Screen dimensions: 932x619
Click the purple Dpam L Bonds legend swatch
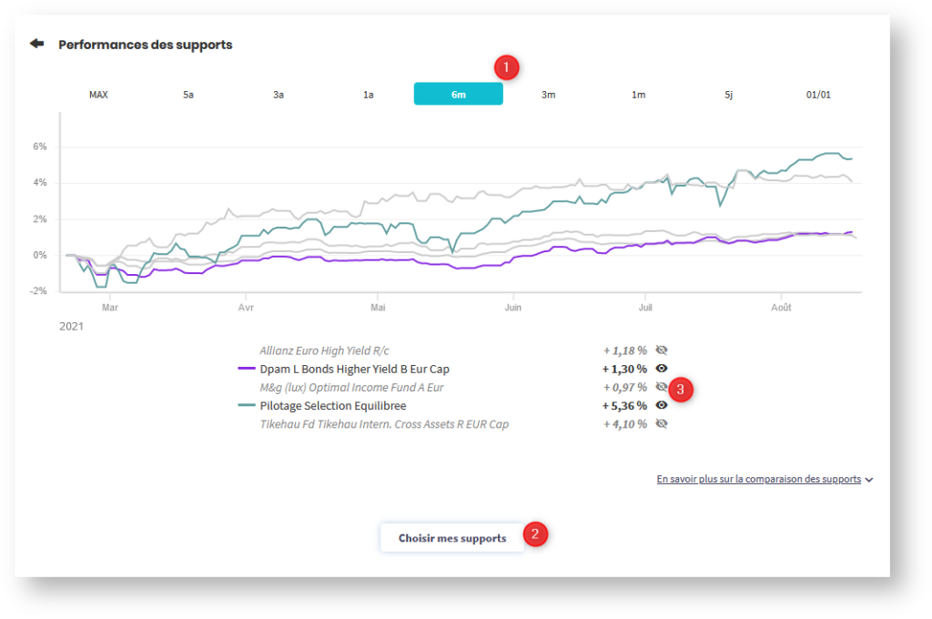[x=246, y=369]
